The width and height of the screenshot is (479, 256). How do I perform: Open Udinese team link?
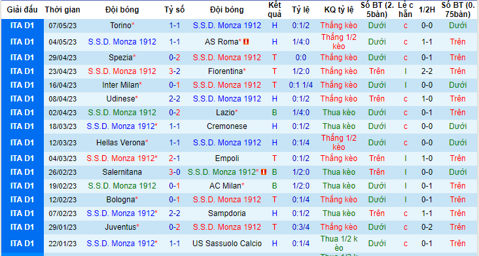[x=120, y=99]
